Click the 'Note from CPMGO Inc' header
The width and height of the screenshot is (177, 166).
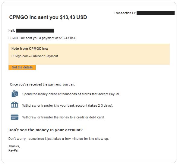(x=30, y=49)
